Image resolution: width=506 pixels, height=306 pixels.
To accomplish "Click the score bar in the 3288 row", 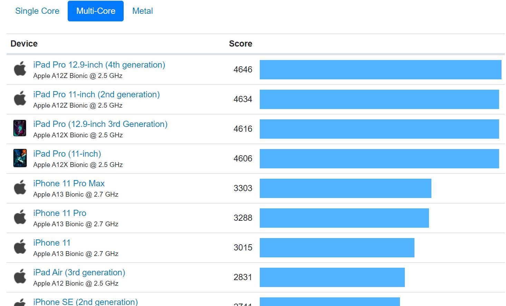I will (344, 218).
